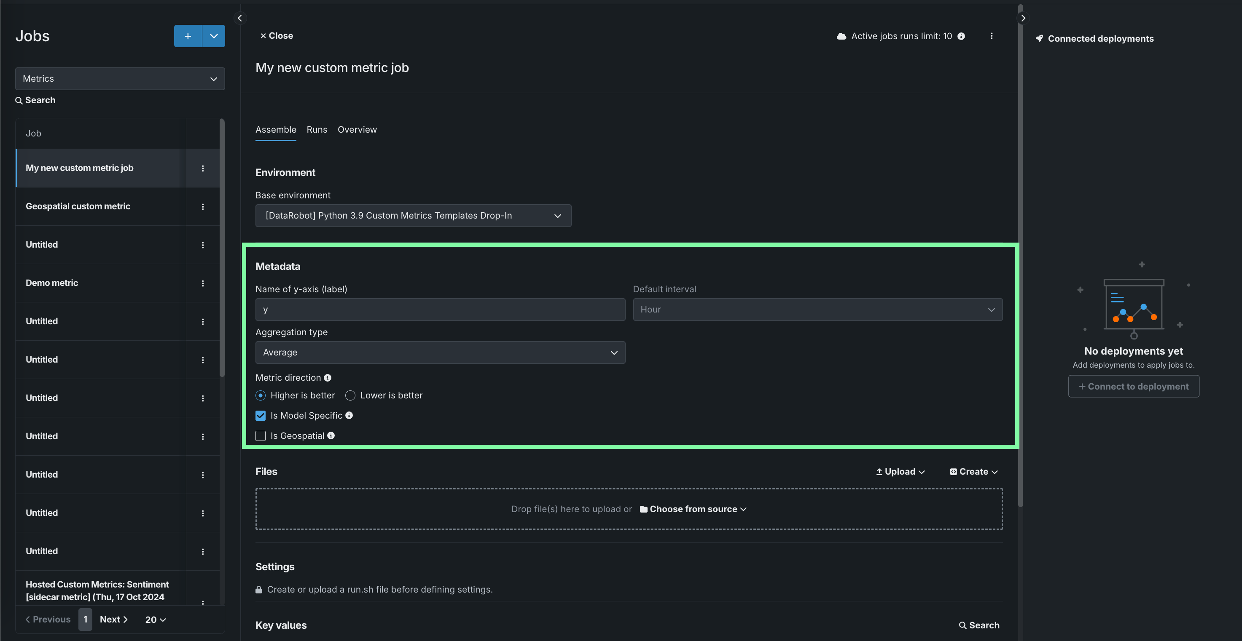1242x641 pixels.
Task: Click the y-axis label input field
Action: (x=440, y=310)
